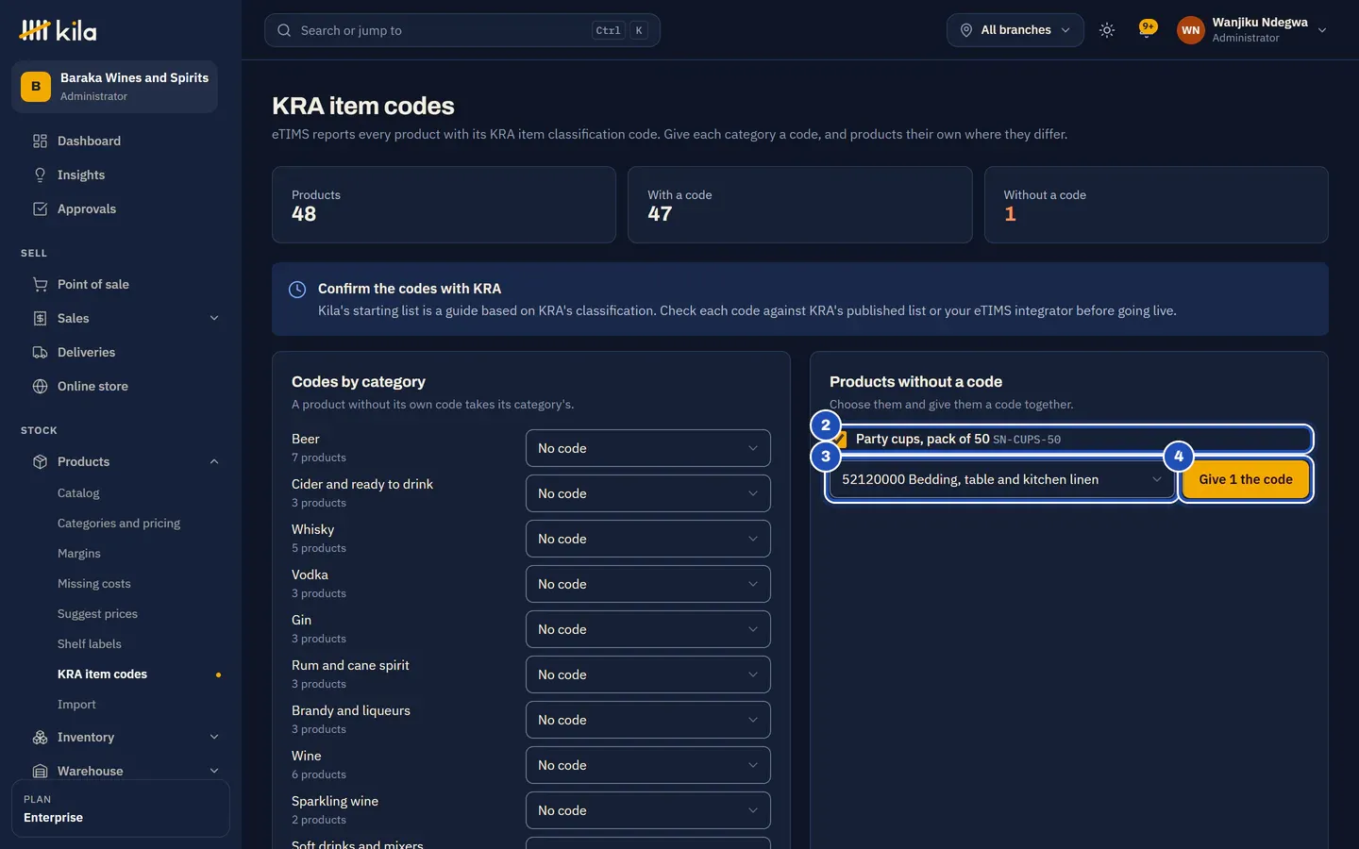
Task: Select KRA item codes in sidebar
Action: [102, 674]
